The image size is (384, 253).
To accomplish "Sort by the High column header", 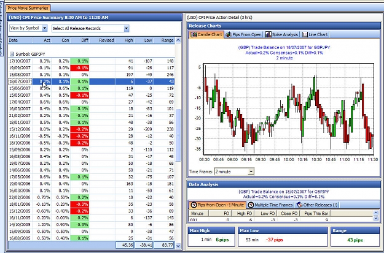I will tap(124, 40).
